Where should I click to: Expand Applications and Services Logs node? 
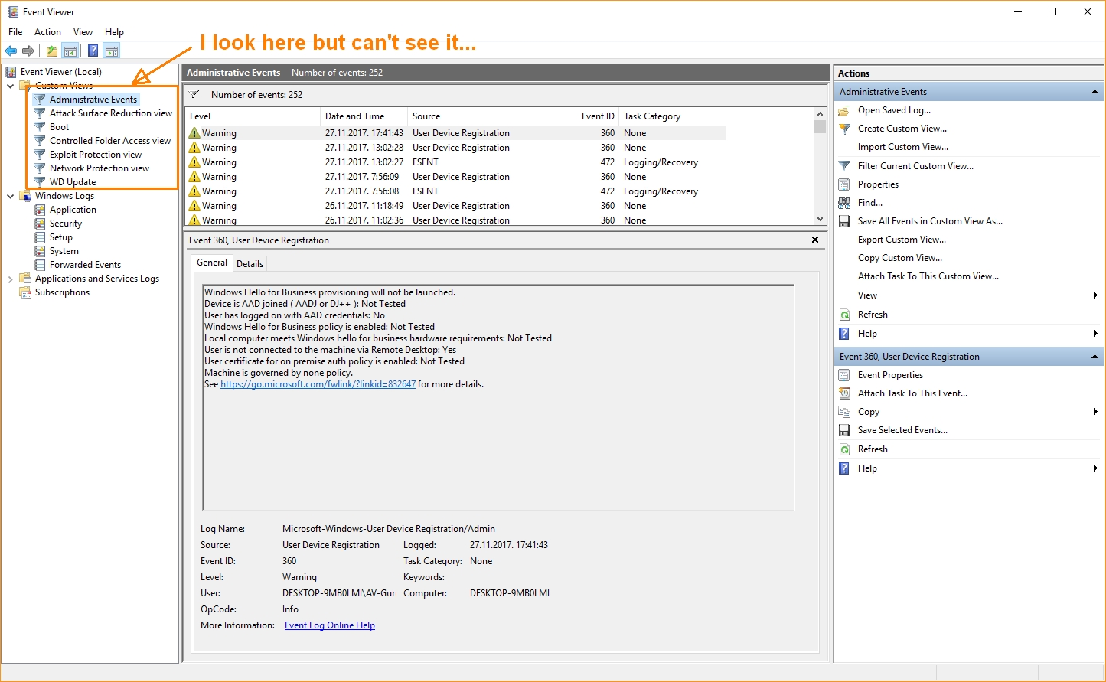click(11, 279)
